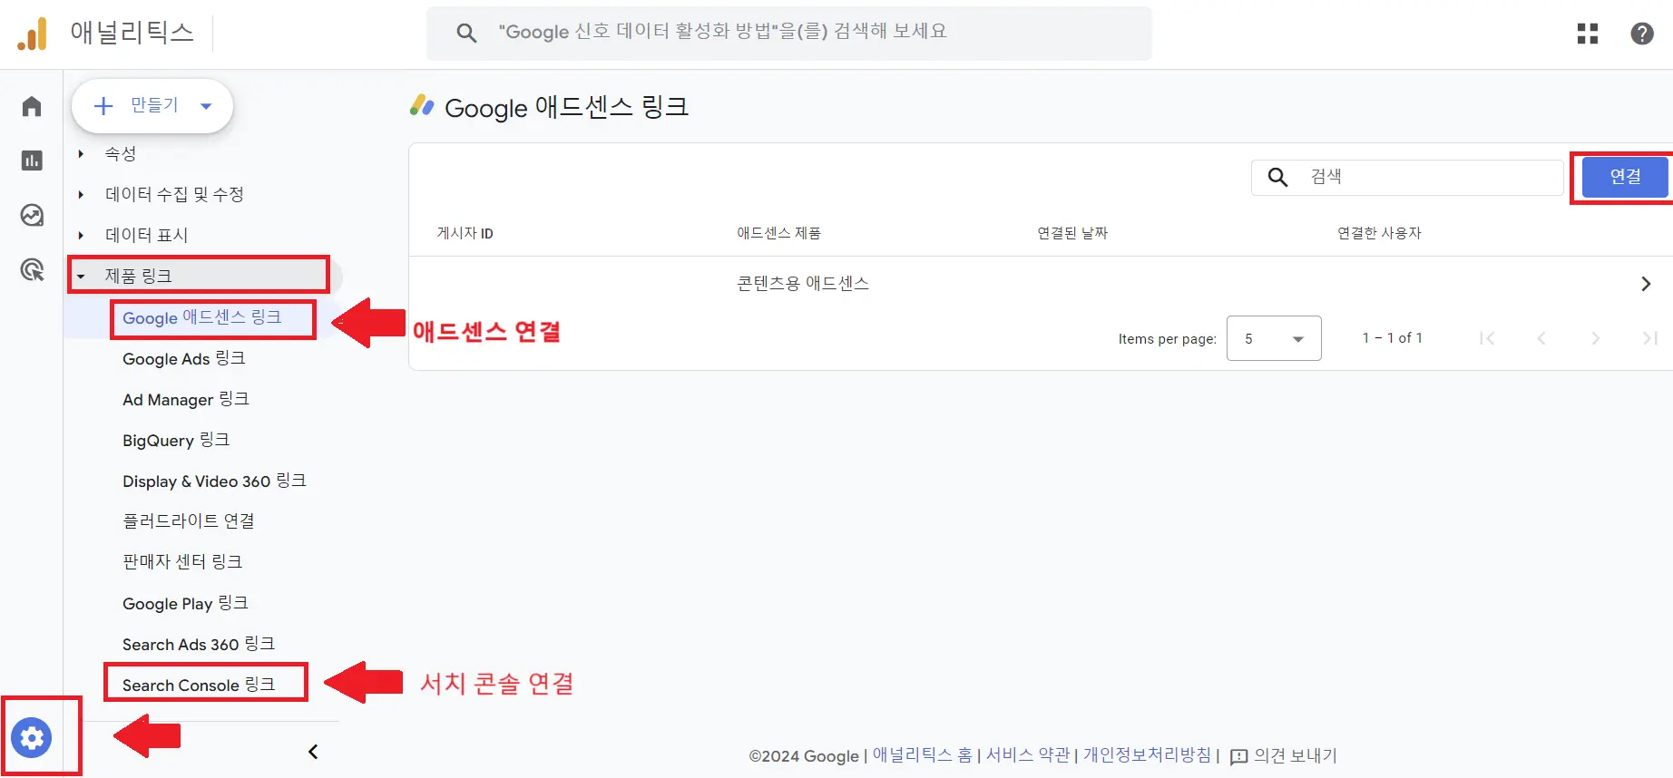Click the 연결한 사용자 column header

coord(1379,233)
